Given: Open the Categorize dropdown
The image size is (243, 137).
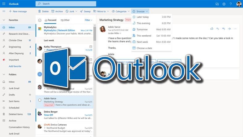Looking at the screenshot, I should [x=121, y=11].
